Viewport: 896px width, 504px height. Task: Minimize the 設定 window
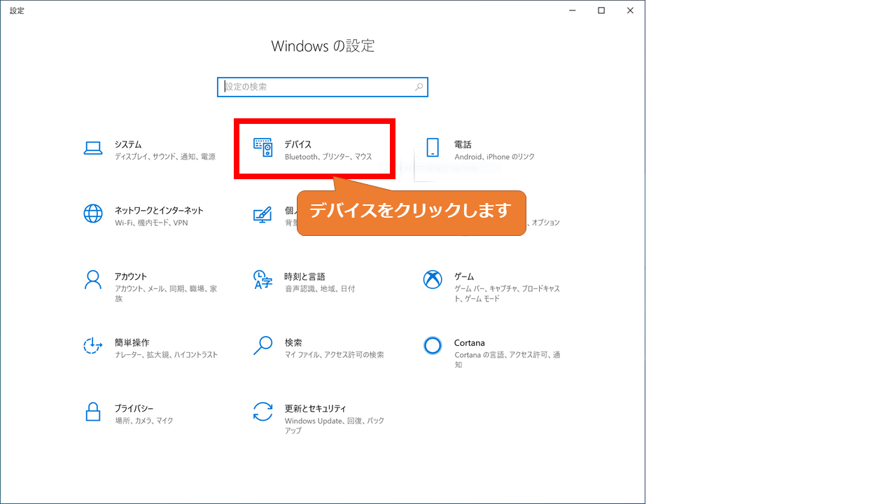(572, 10)
